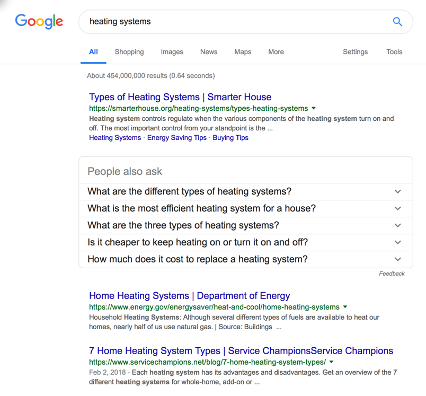Click the servicechampions.net URL dropdown arrow
The image size is (426, 396).
pos(331,362)
